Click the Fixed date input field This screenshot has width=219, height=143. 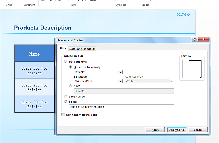pyautogui.click(x=124, y=91)
